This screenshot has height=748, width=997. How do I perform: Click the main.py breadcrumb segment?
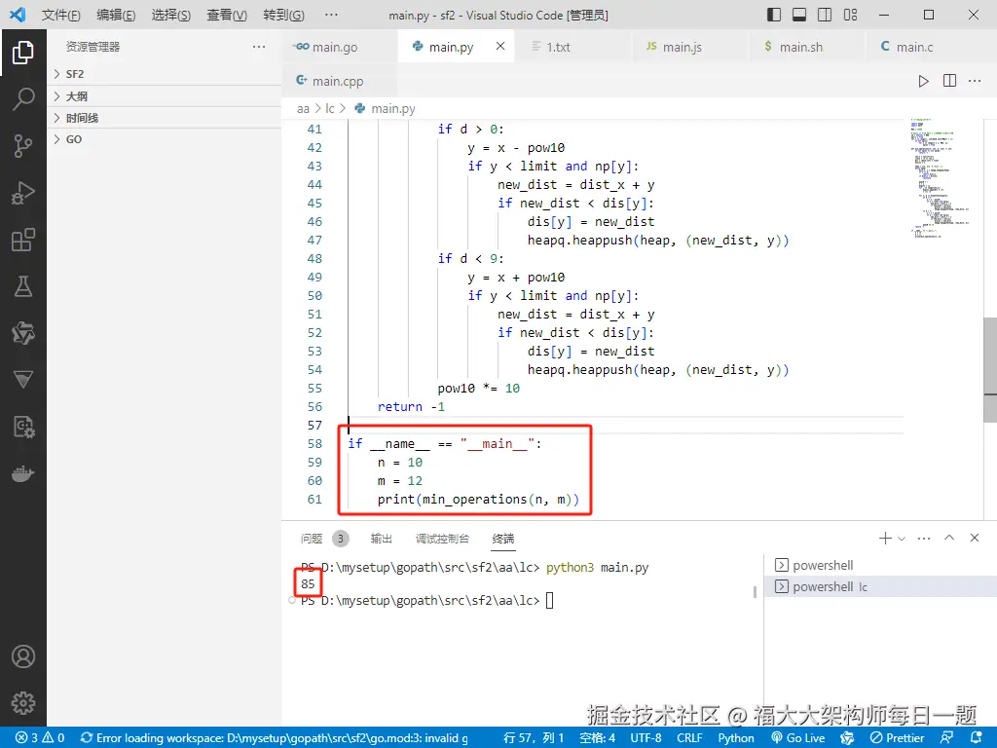coord(386,109)
